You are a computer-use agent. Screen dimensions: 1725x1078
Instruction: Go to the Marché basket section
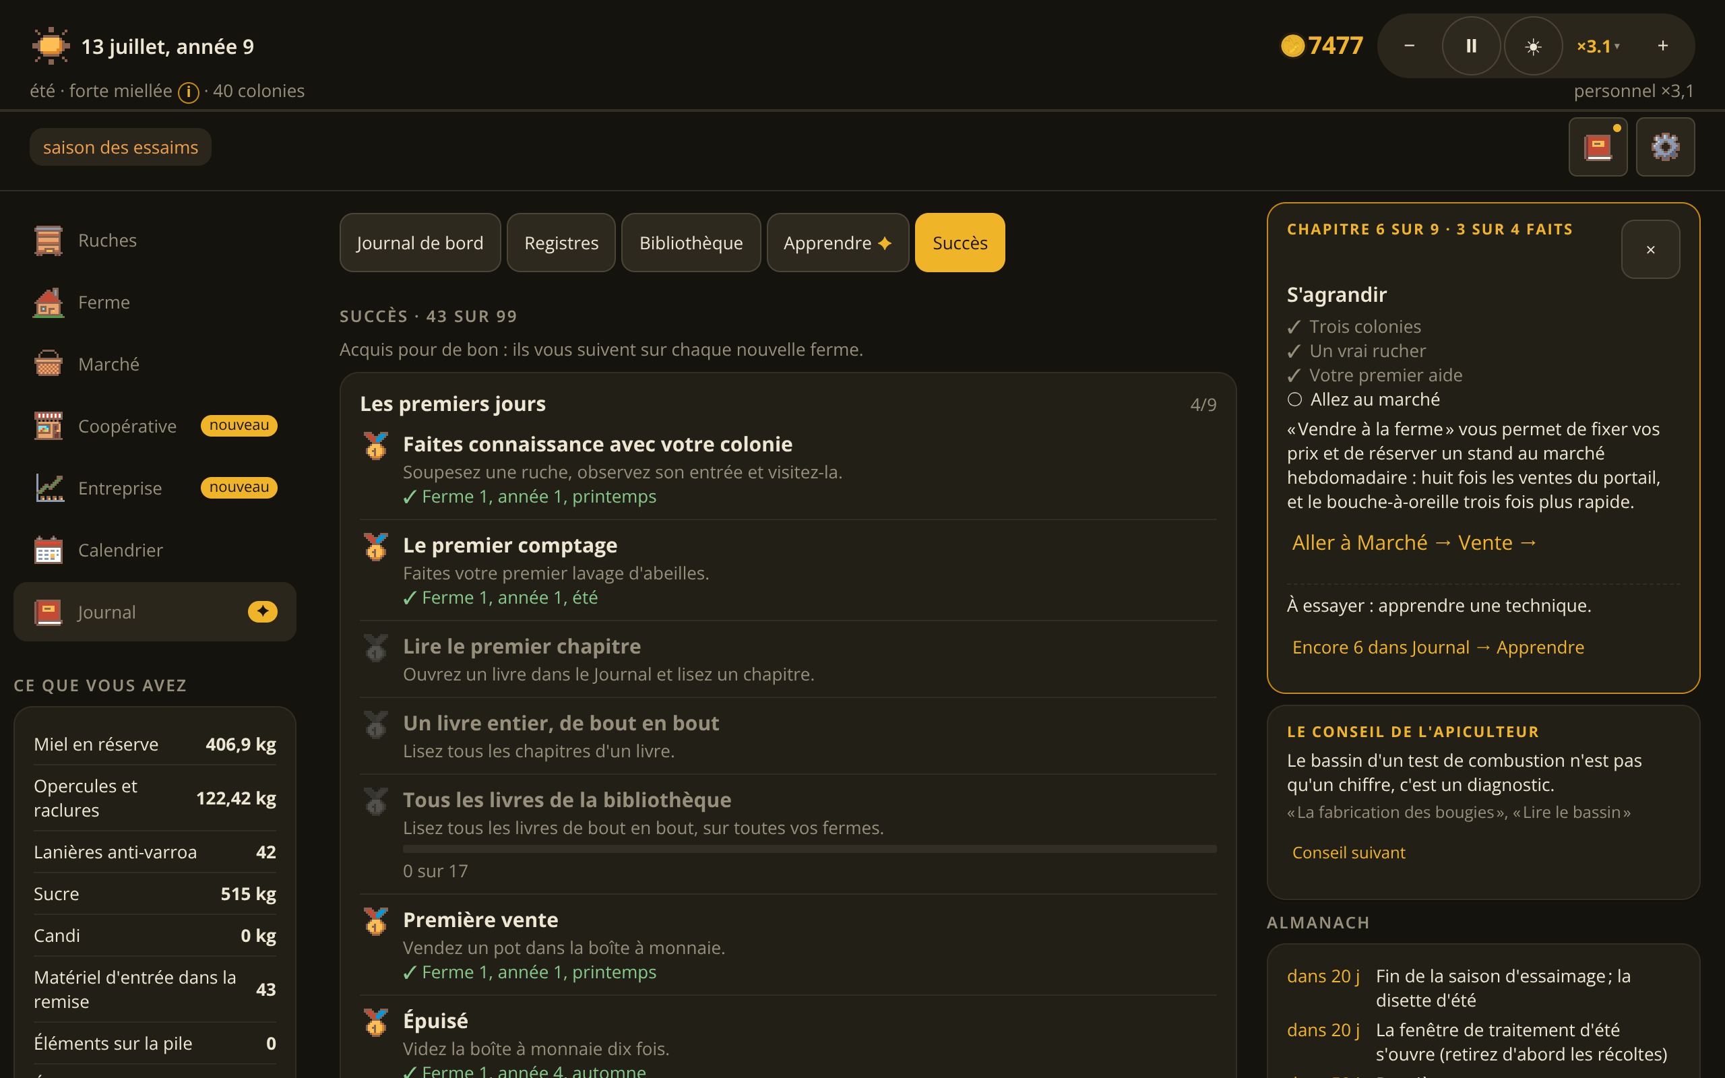point(155,364)
